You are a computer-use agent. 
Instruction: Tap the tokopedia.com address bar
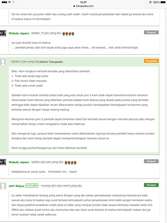pos(83,6)
